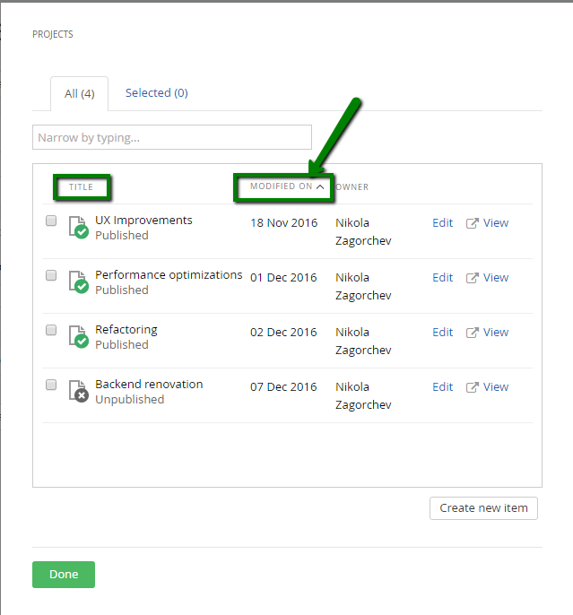Screen dimensions: 573x615
Task: Click owner name in Backend renovation row
Action: tap(363, 395)
